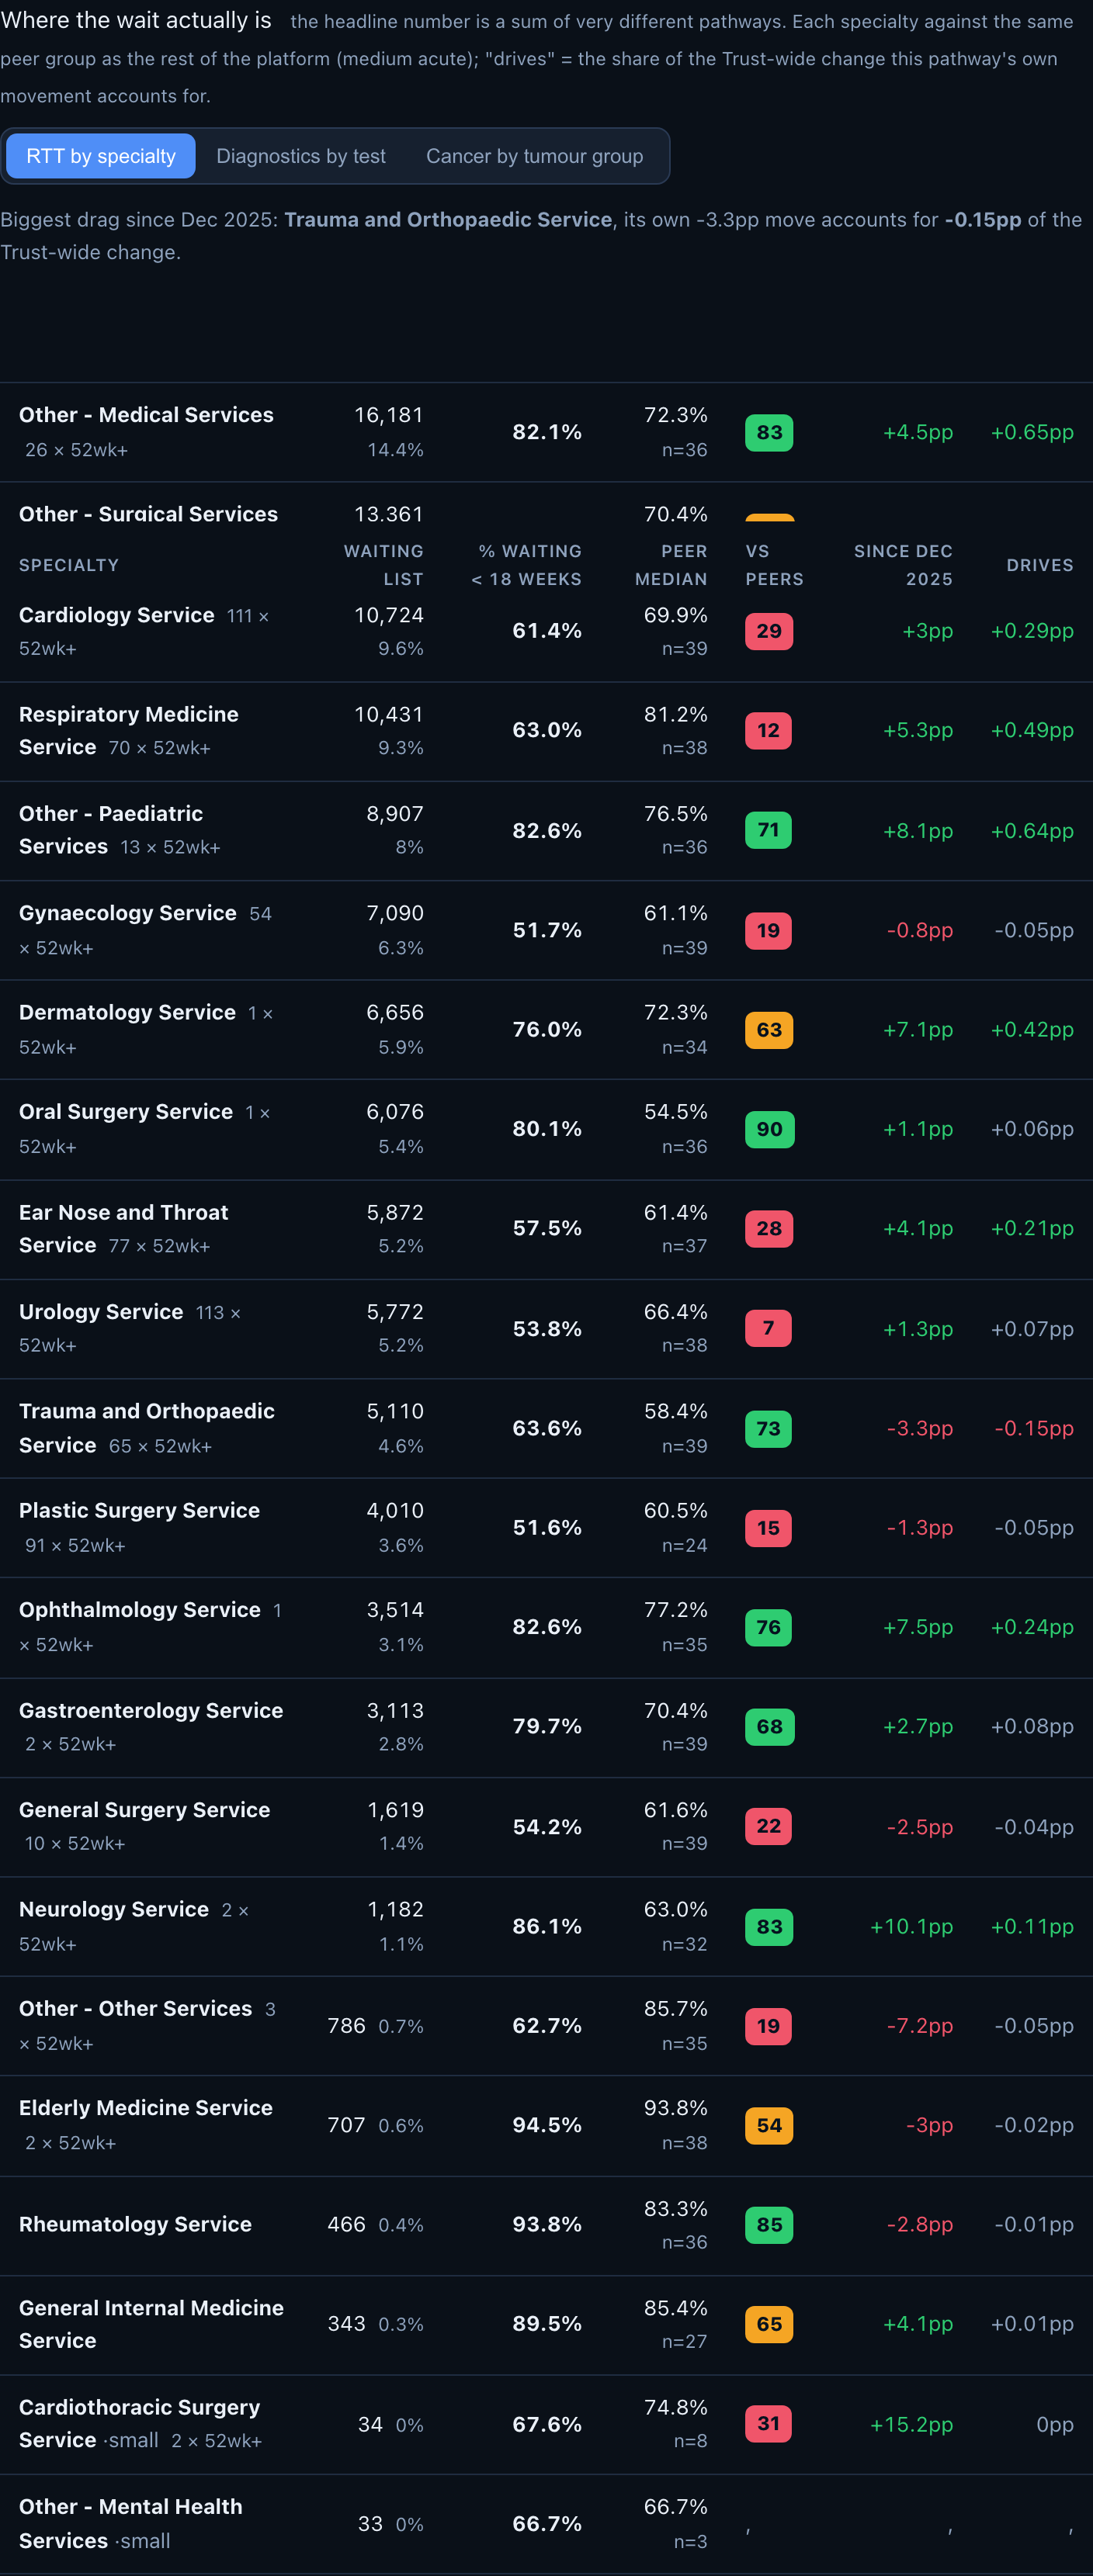Switch to Diagnostics by test tab
Image resolution: width=1093 pixels, height=2576 pixels.
[x=300, y=156]
